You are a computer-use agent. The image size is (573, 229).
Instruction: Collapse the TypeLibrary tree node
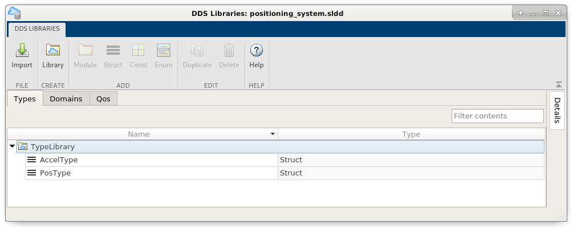[12, 147]
